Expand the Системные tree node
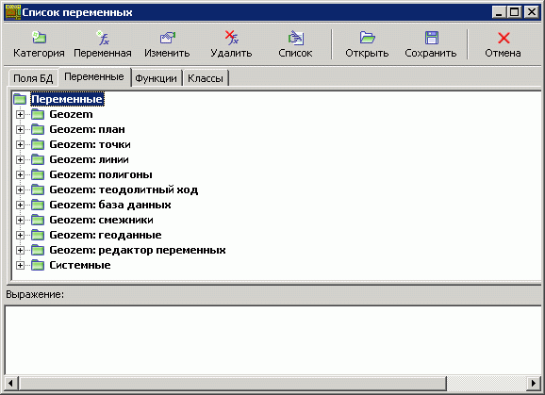The image size is (545, 395). 20,266
